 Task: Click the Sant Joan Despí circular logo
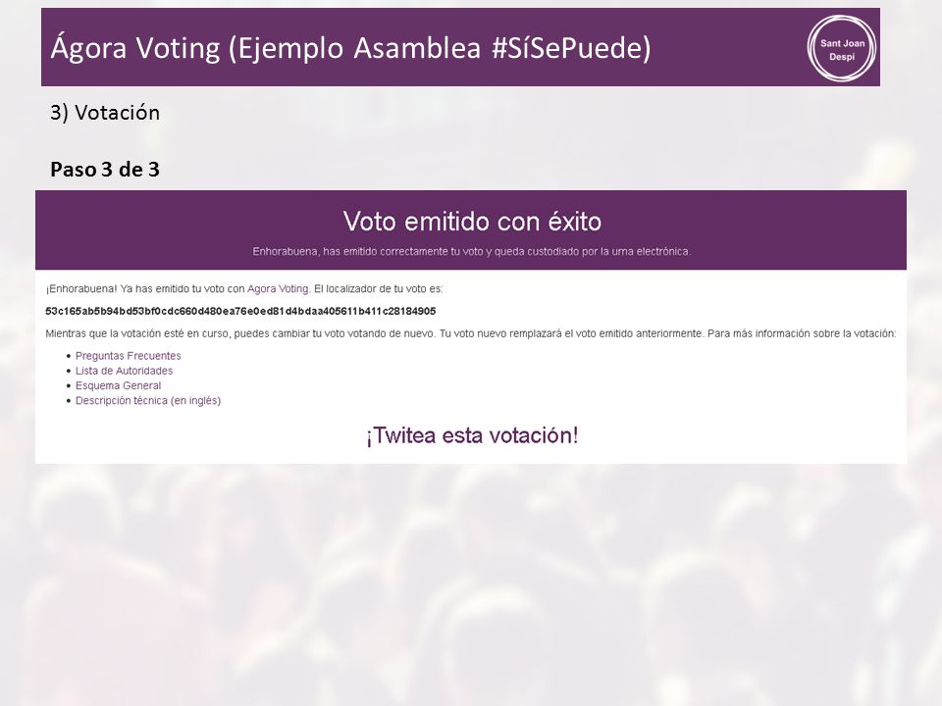pyautogui.click(x=842, y=48)
